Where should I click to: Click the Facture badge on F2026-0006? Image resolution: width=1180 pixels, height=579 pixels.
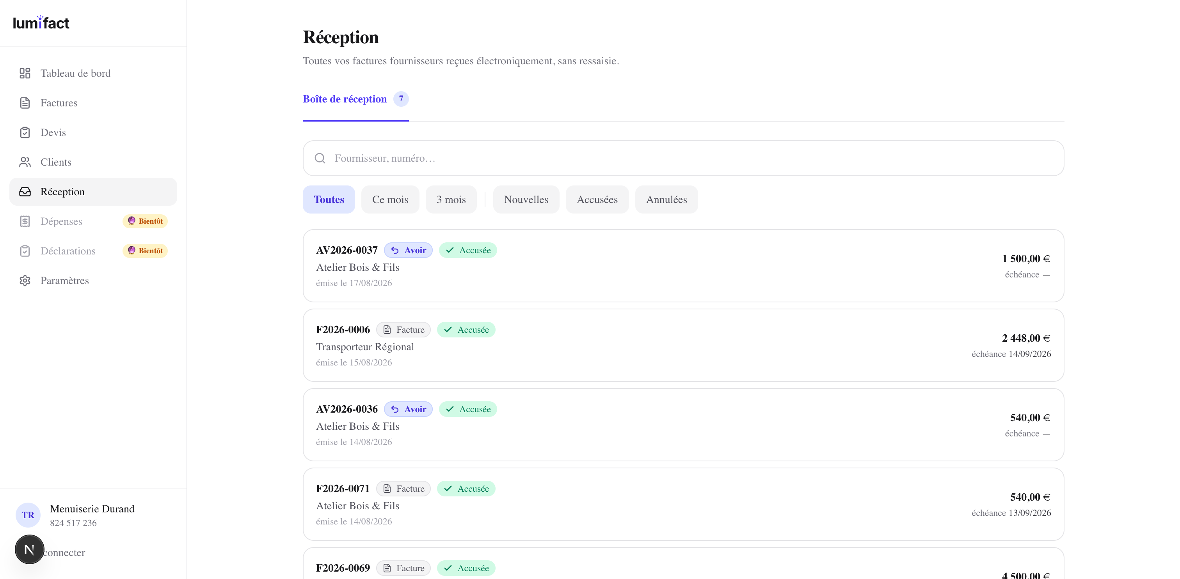point(403,330)
